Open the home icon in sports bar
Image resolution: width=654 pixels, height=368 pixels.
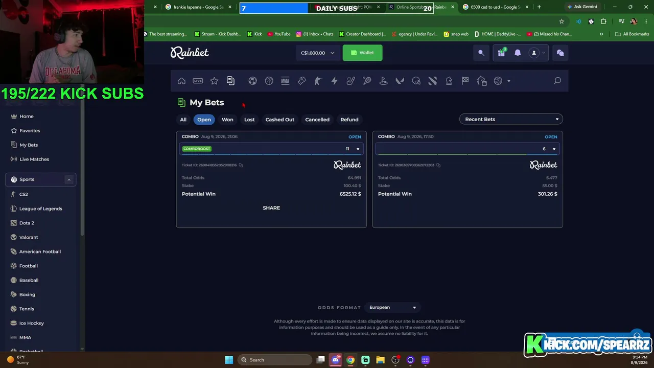[x=181, y=81]
